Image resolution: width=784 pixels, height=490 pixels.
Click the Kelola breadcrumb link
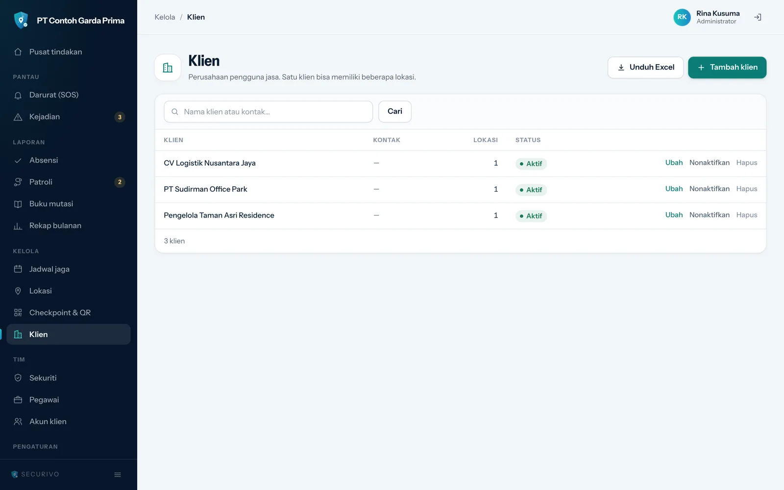pos(165,17)
